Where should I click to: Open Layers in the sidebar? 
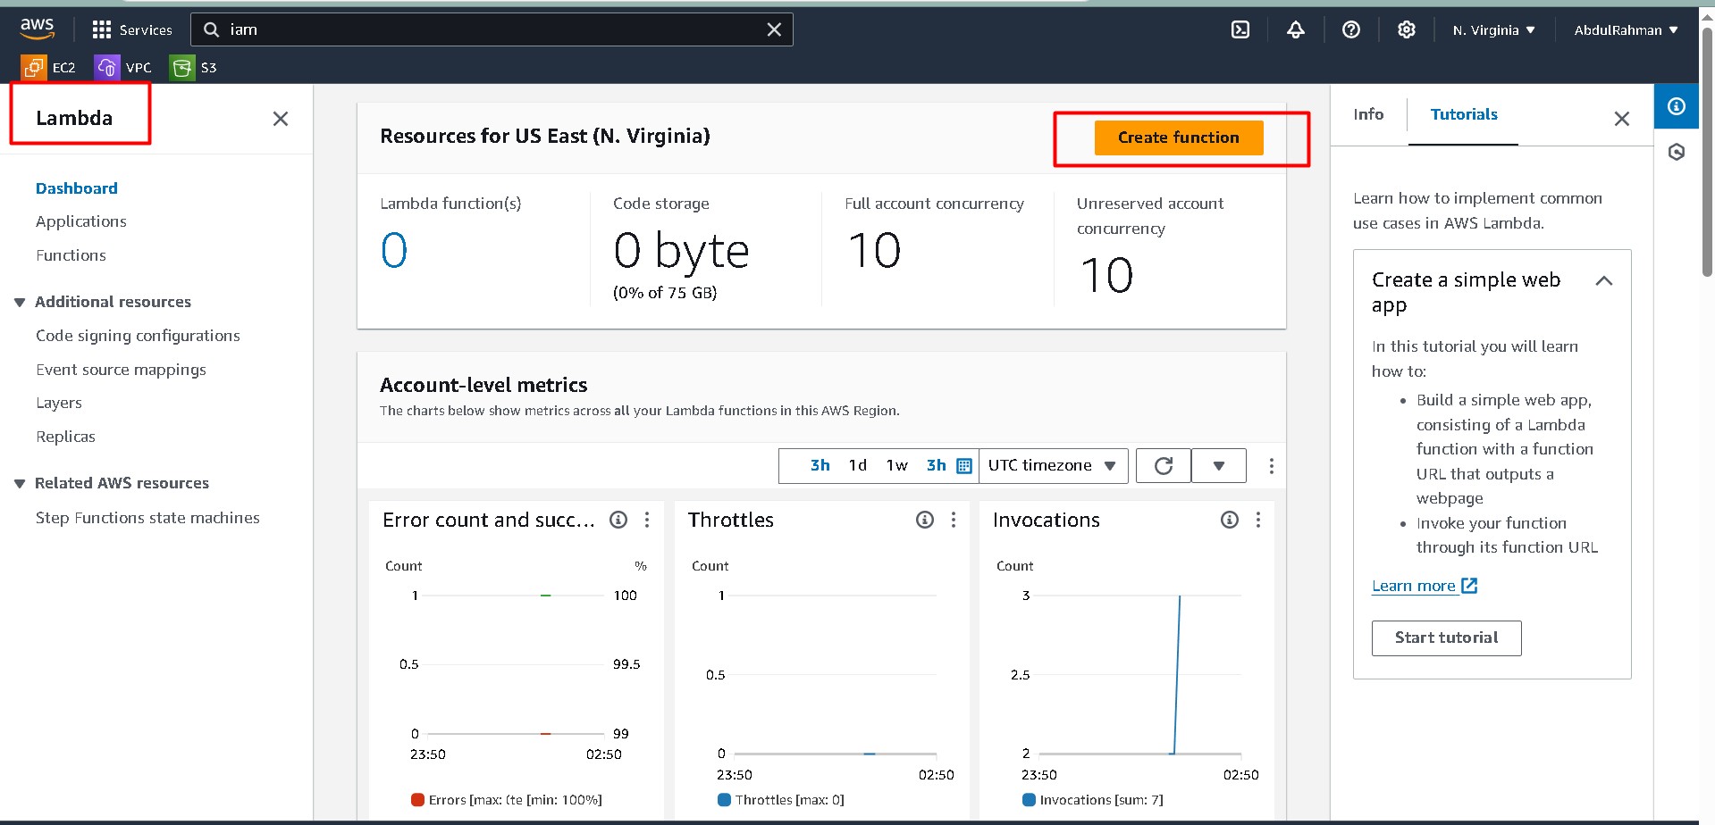pos(59,403)
